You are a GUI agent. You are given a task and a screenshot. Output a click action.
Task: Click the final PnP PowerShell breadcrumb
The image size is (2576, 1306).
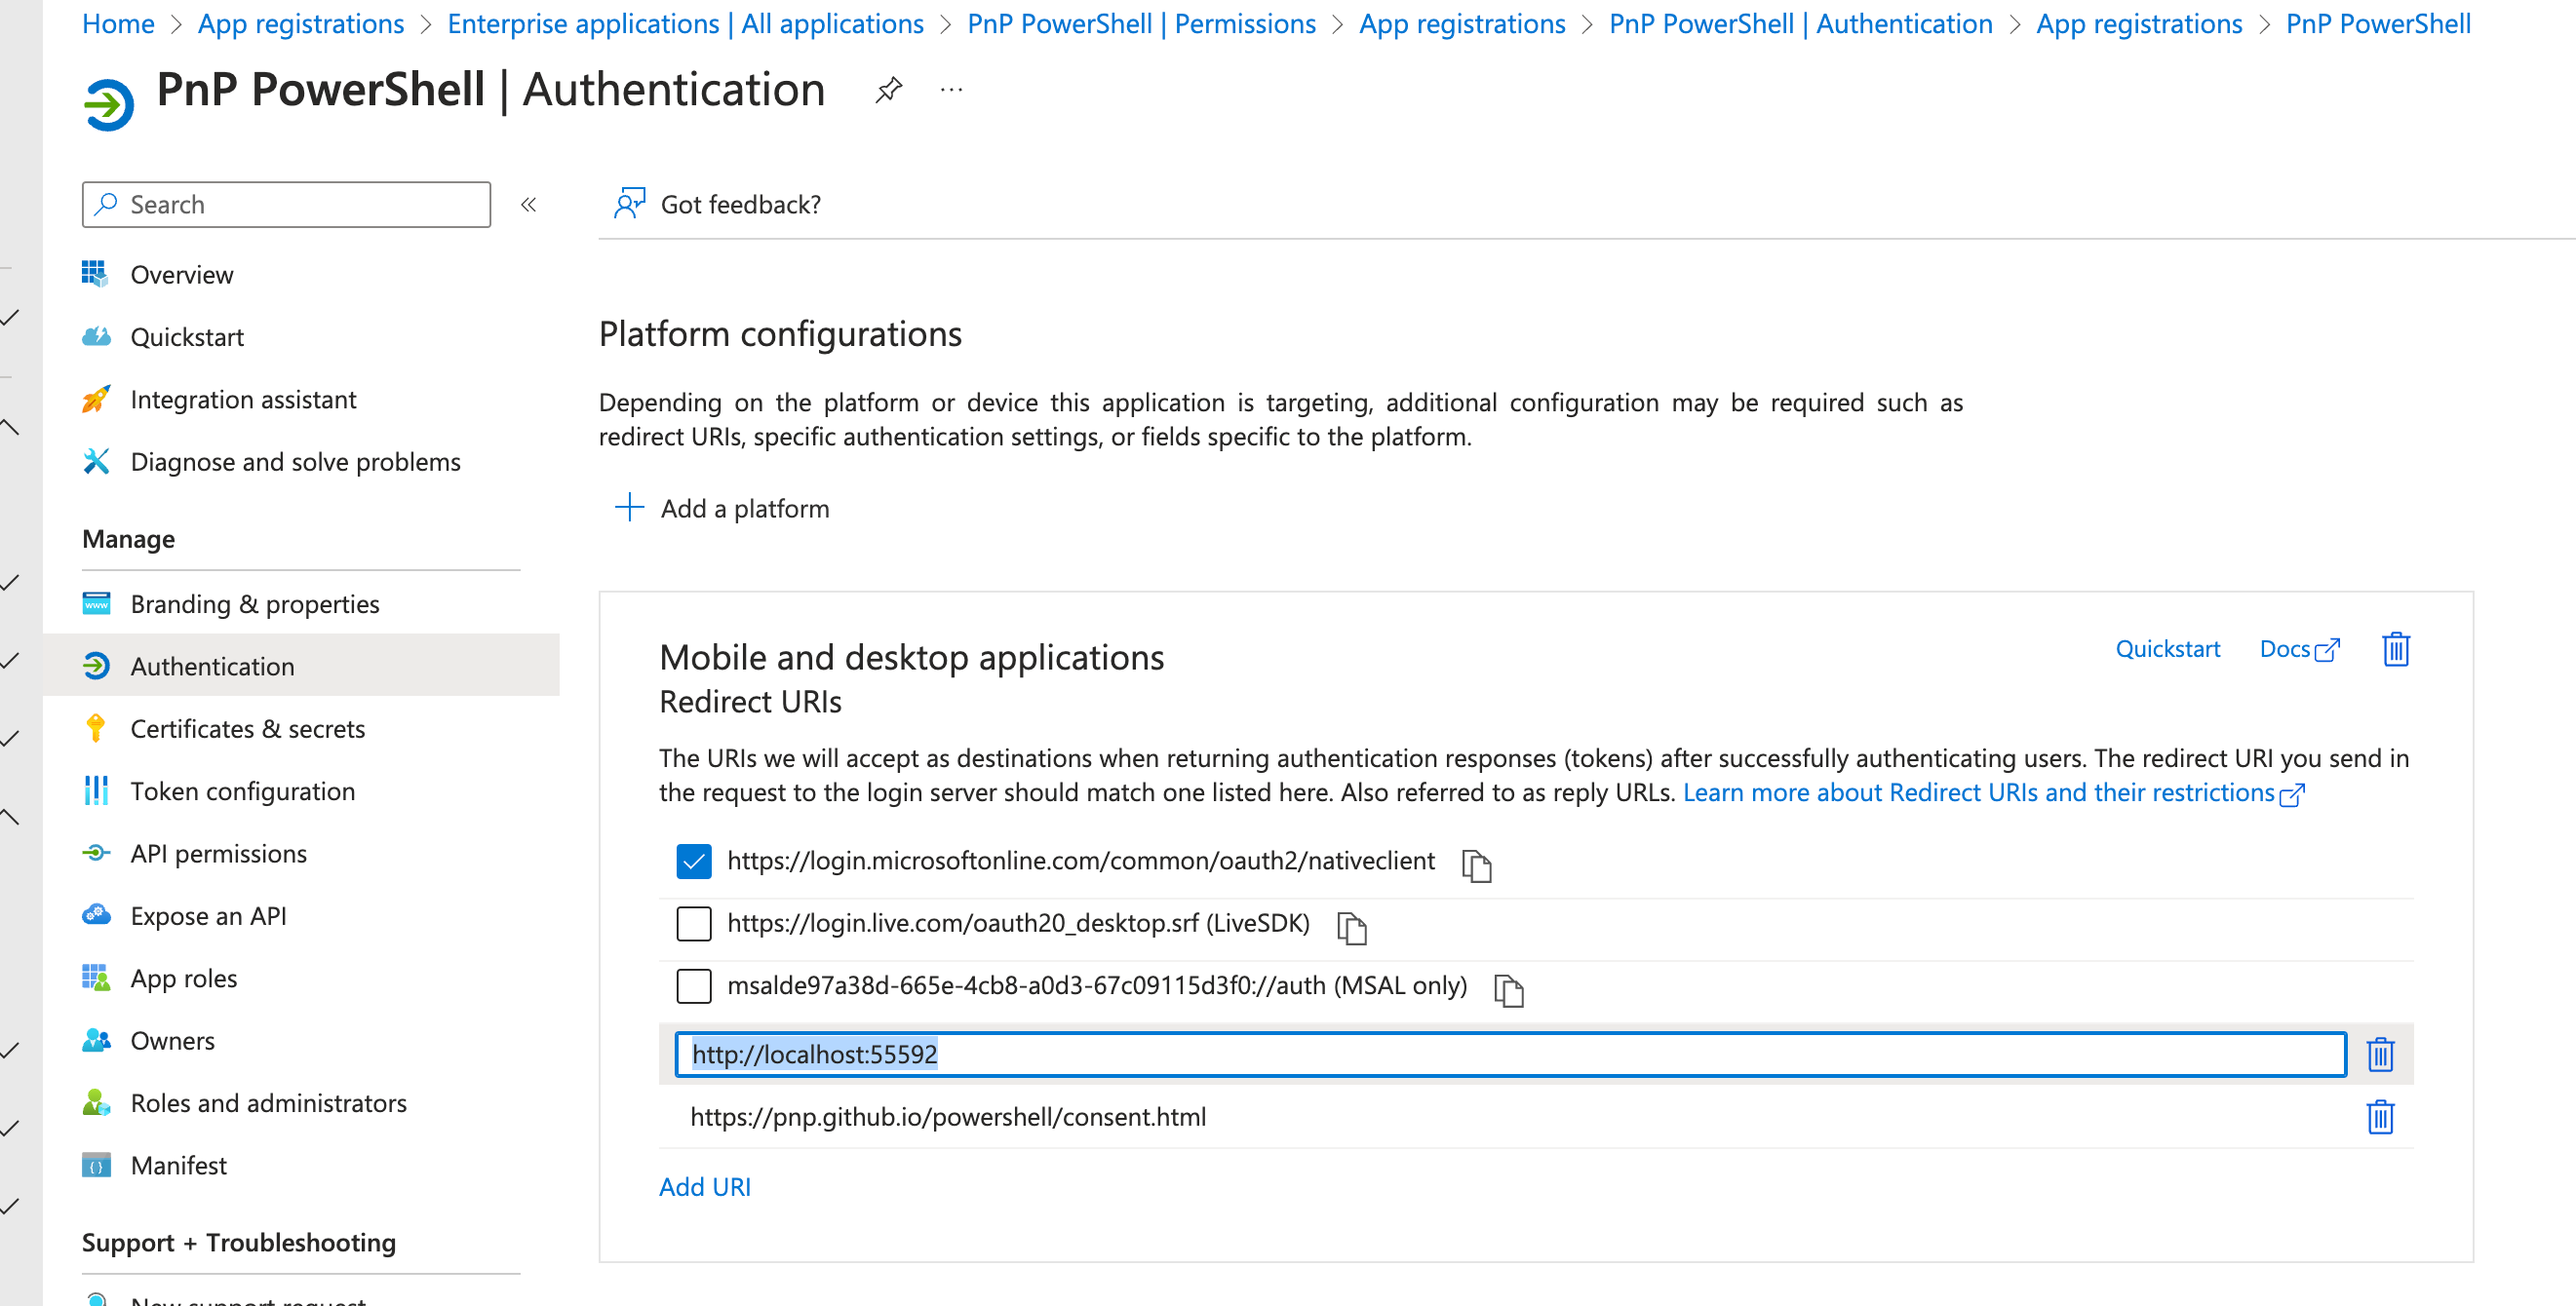pos(2378,23)
